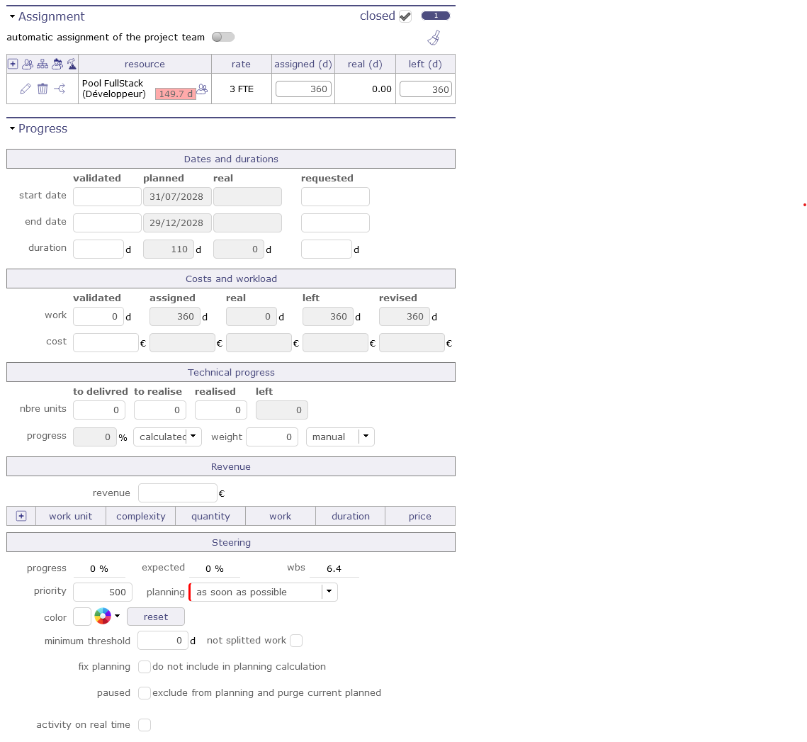Click the priority input field

pos(102,592)
